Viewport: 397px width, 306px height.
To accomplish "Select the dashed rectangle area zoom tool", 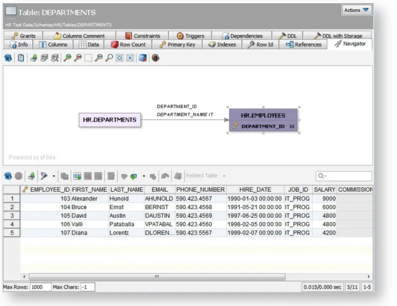I will tap(88, 58).
